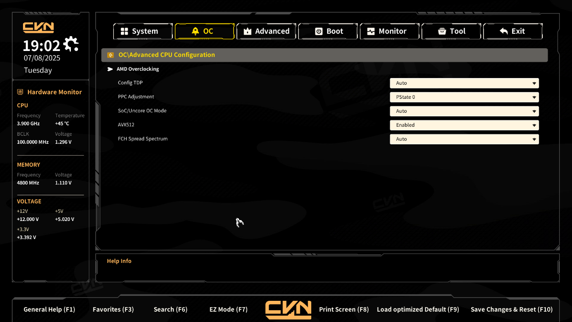Click the OC\Advanced CPU Configuration breadcrumb
Viewport: 572px width, 322px height.
166,55
